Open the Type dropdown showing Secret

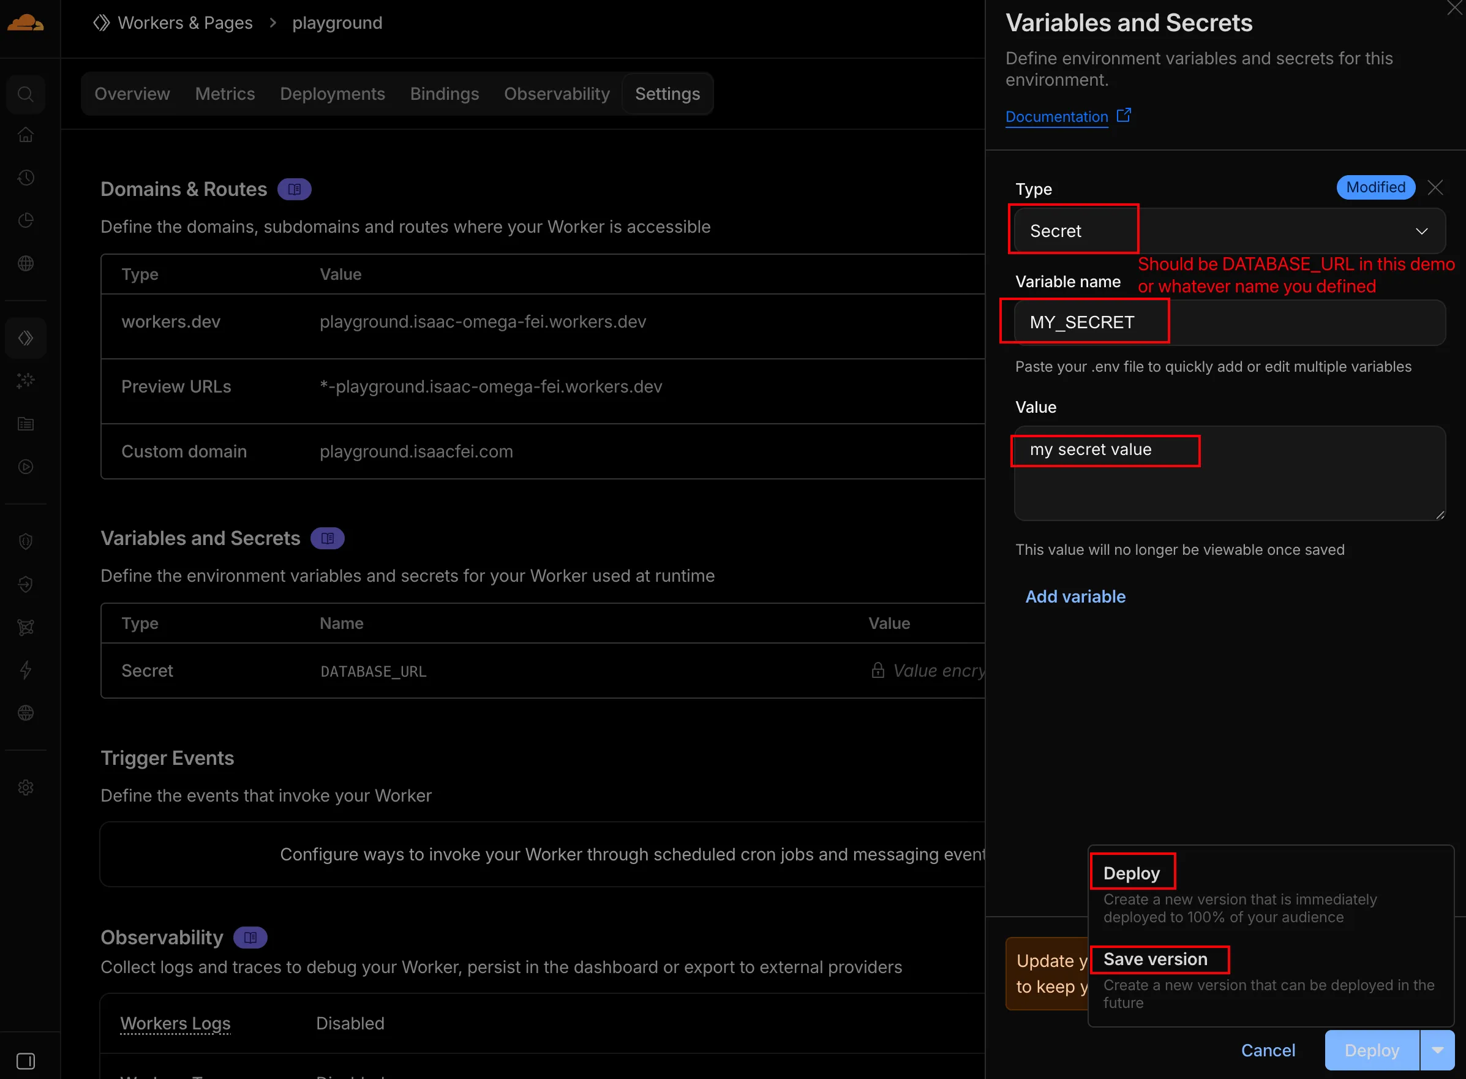pyautogui.click(x=1227, y=231)
